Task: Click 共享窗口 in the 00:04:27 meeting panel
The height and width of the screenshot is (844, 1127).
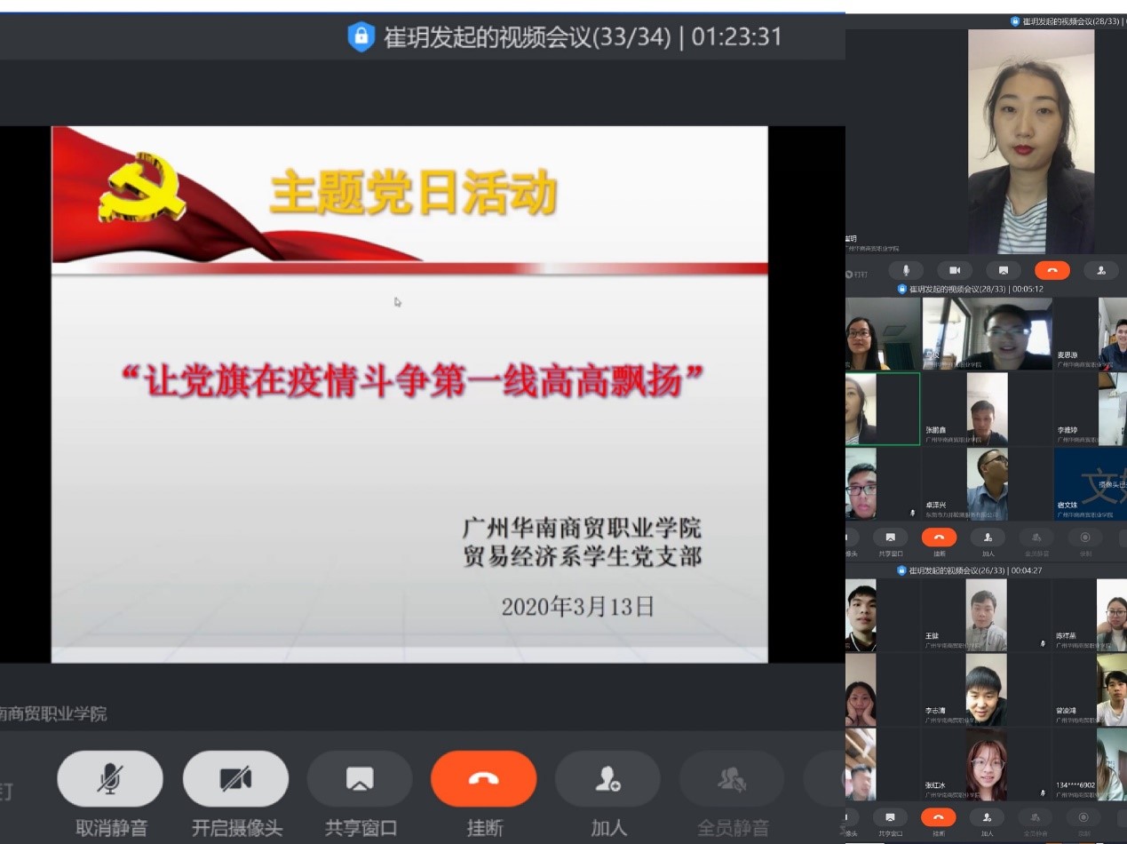Action: coord(890,816)
